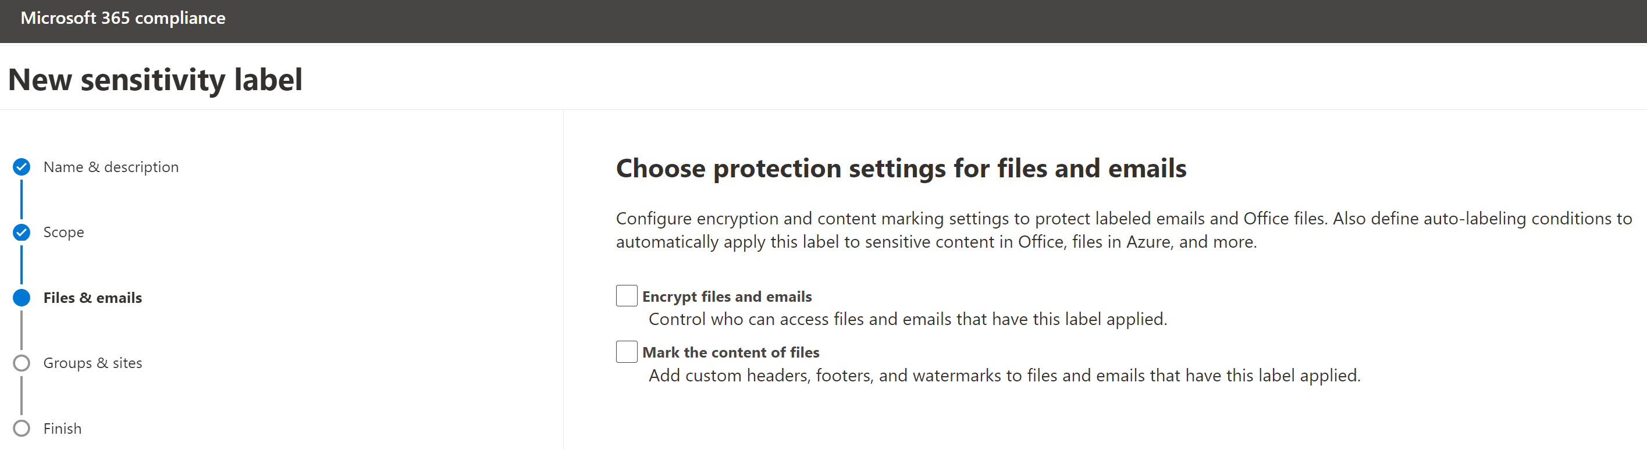The height and width of the screenshot is (450, 1647).
Task: Enable Encrypt files and emails checkbox
Action: [627, 296]
